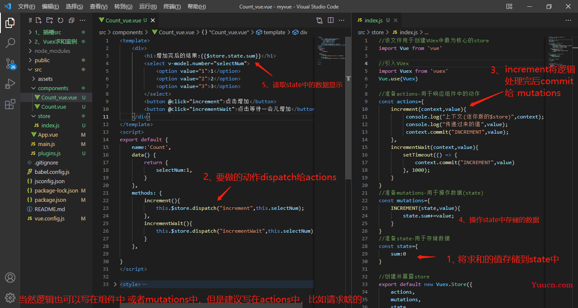The width and height of the screenshot is (578, 308).
Task: Open the Search view in activity bar
Action: coord(10,43)
